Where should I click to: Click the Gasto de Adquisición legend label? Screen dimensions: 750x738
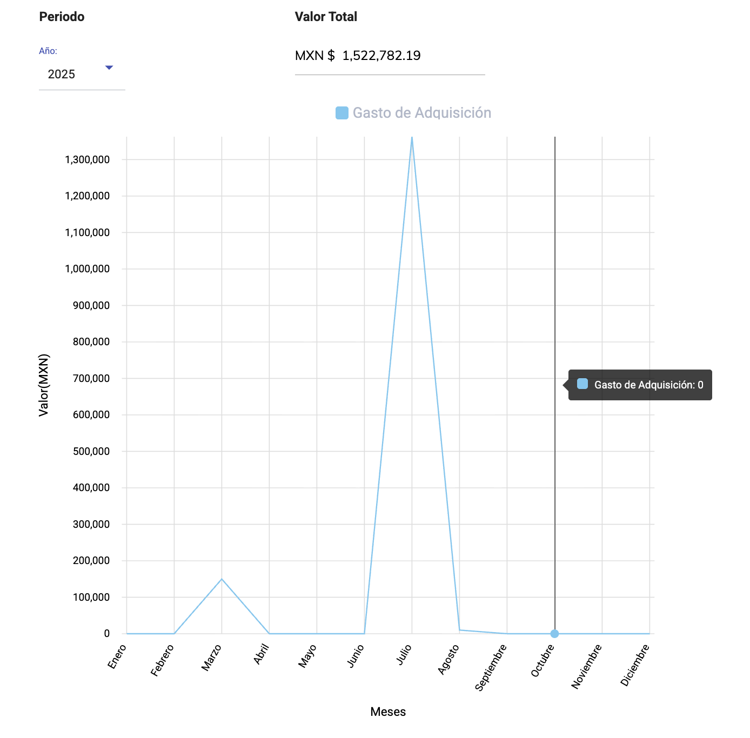421,113
